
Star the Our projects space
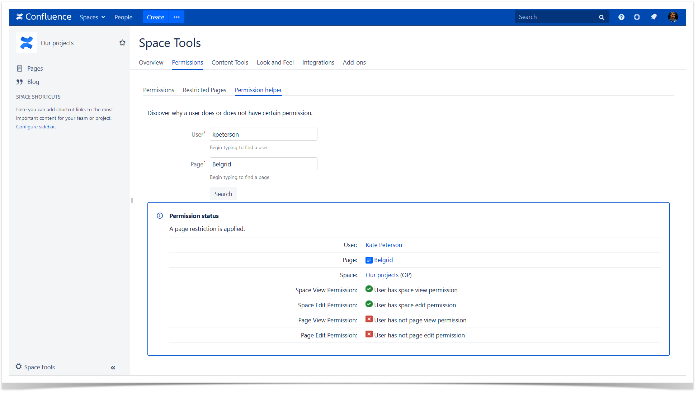[x=122, y=43]
